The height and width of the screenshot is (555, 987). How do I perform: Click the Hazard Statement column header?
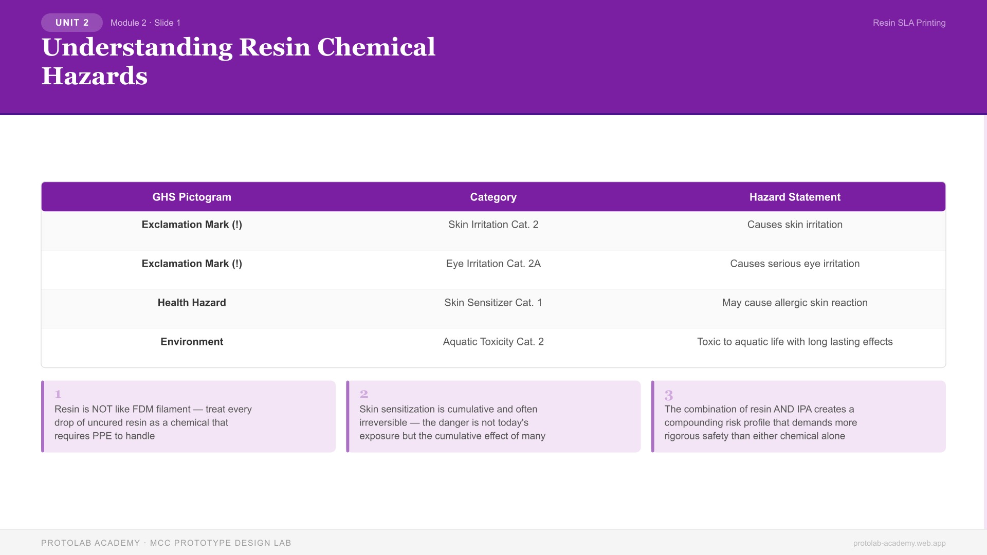coord(795,197)
